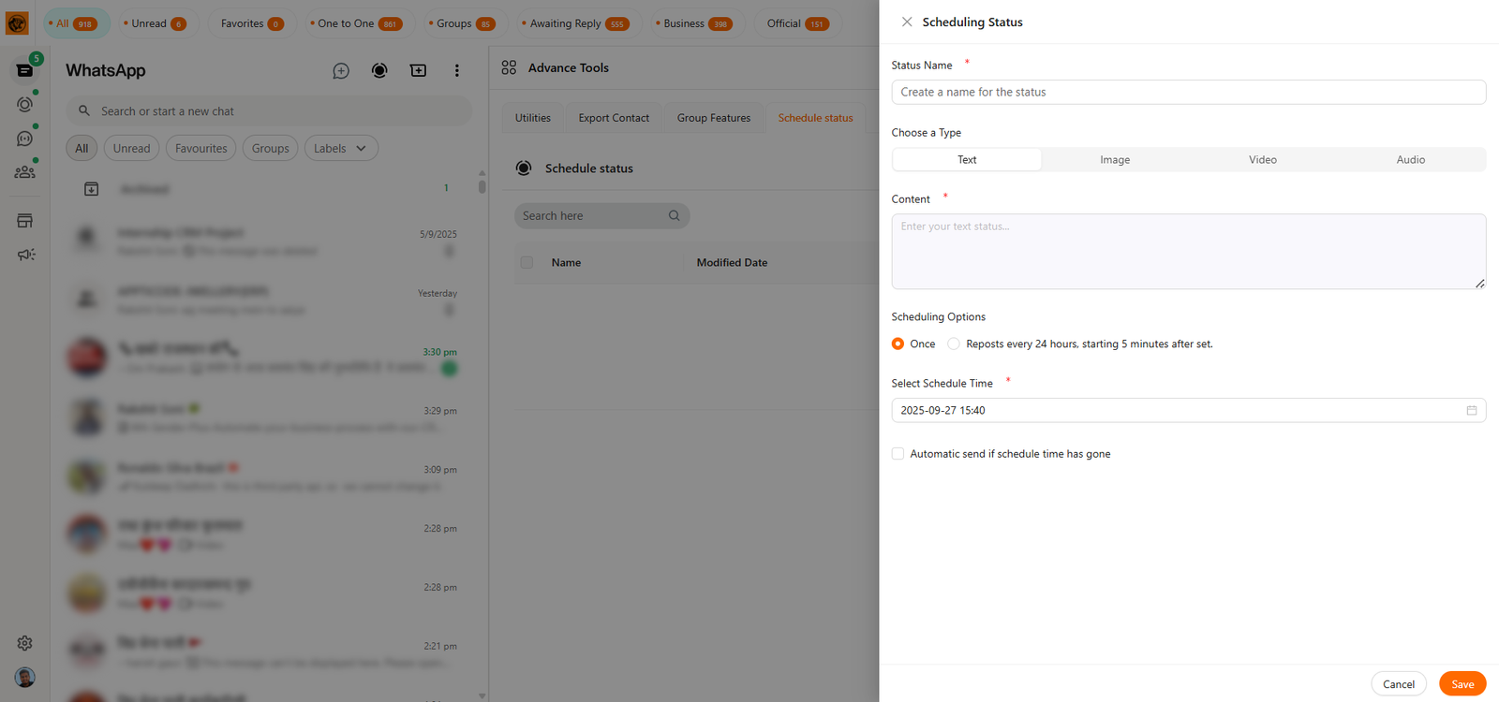Filter chats by Awaiting Reply top tab
Screen dimensions: 1499x702
[577, 23]
